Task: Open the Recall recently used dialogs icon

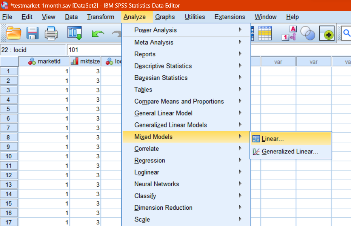Action: [x=75, y=33]
